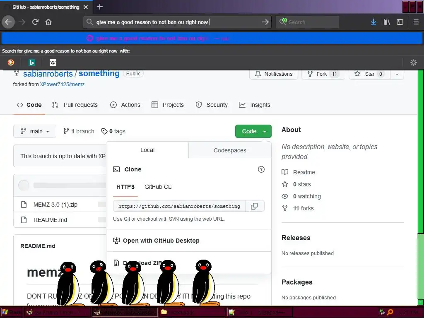Screen dimensions: 424x318
Task: Expand the star lists dropdown arrow
Action: point(397,74)
